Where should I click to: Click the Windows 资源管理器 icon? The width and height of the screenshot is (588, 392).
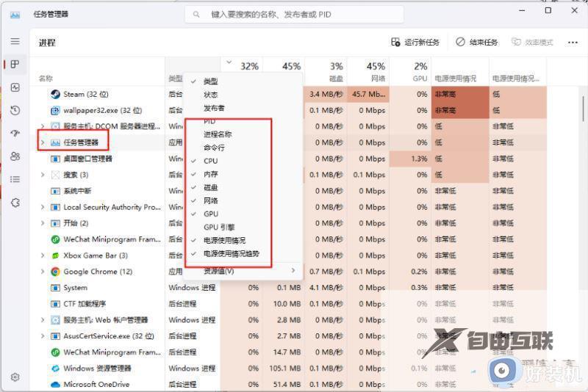[x=55, y=368]
